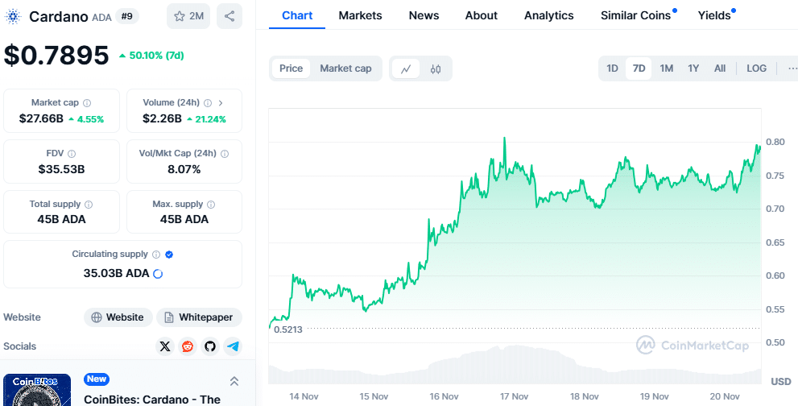Set chart range to All

click(720, 68)
